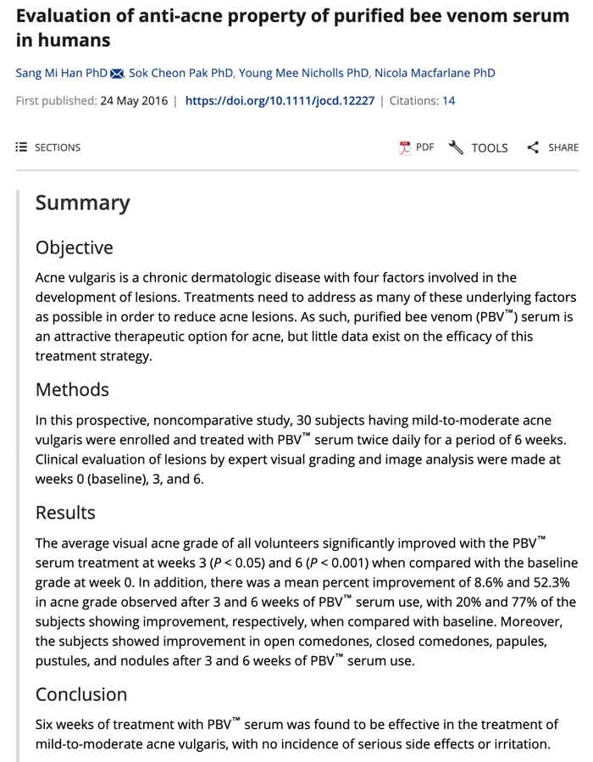View the 14 citations link
The height and width of the screenshot is (762, 593).
(448, 101)
